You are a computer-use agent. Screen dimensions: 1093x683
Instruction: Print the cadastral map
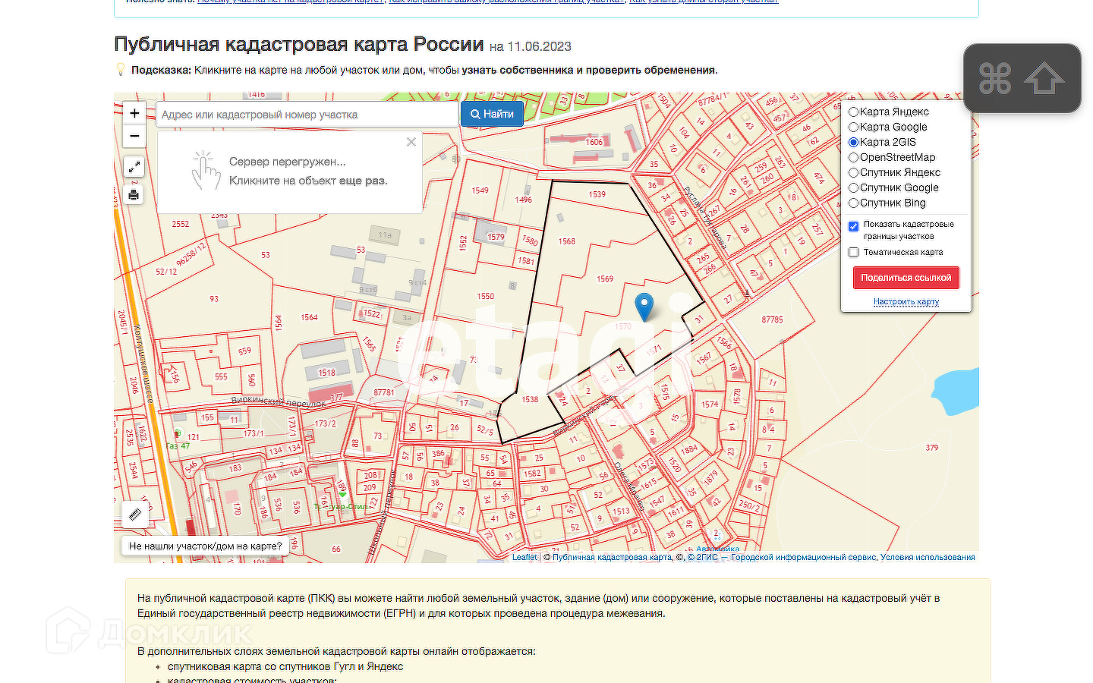tap(134, 195)
